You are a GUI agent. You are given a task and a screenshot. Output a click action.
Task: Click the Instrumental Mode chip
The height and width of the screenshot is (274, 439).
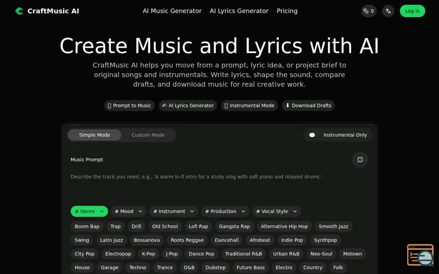[250, 105]
